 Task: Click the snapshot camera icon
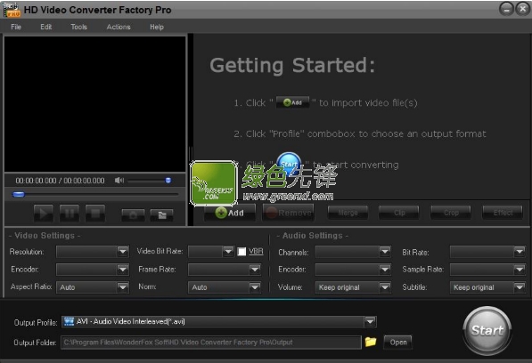133,214
